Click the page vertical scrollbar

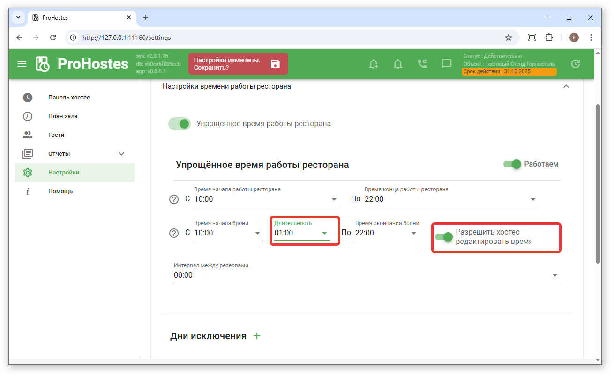click(x=598, y=183)
